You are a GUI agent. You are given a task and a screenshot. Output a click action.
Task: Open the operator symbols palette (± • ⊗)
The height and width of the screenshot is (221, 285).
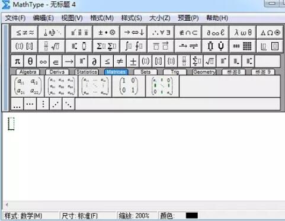106,33
